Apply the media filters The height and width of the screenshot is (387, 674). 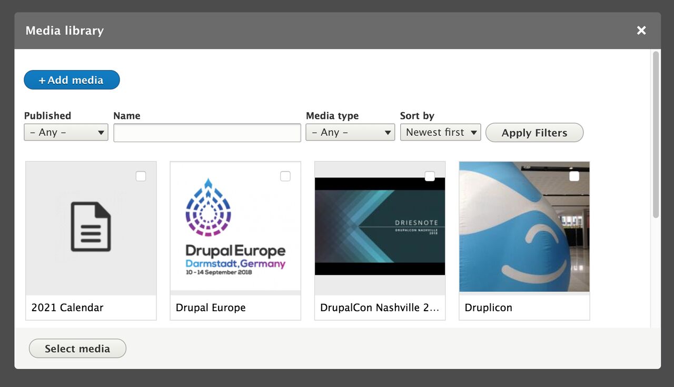[x=534, y=132]
